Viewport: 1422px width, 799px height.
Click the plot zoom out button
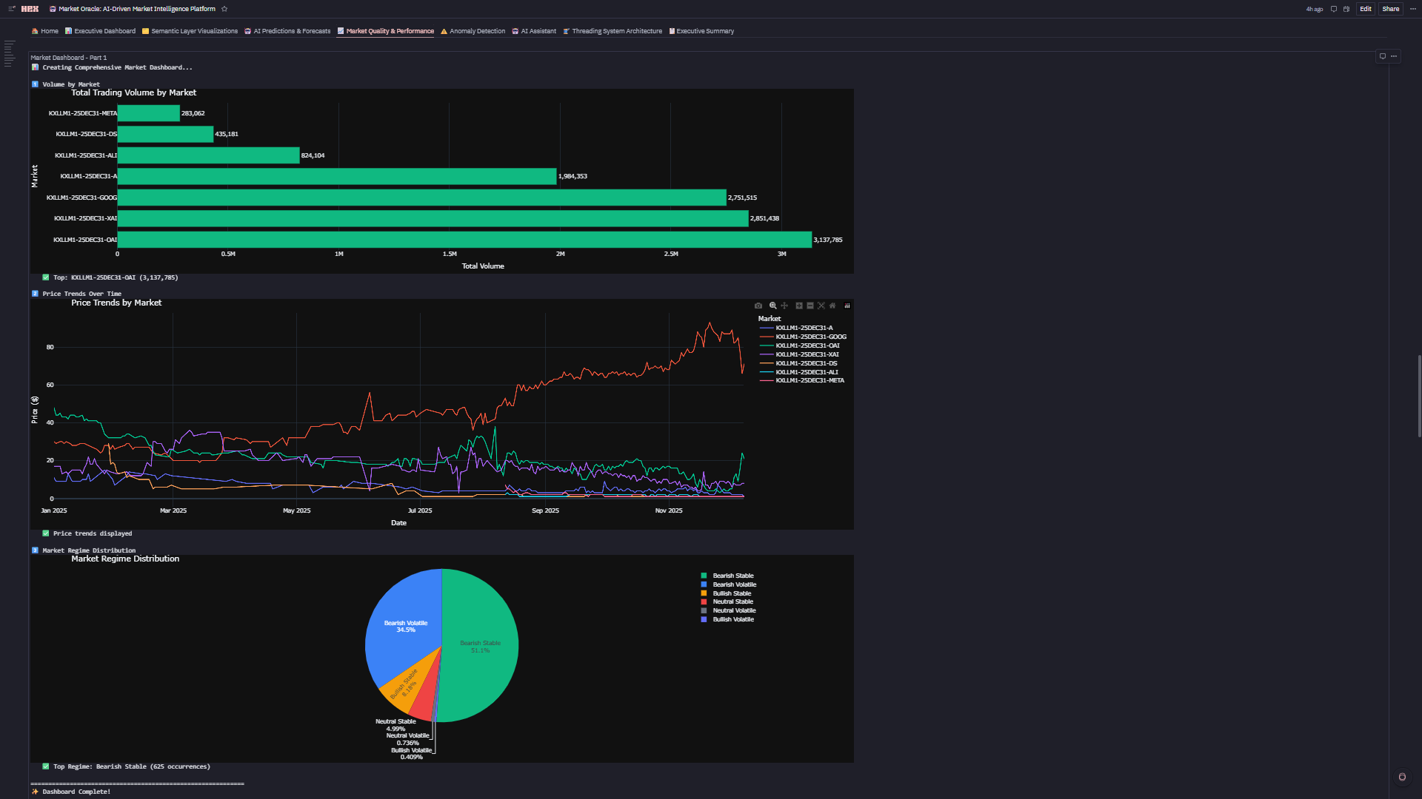click(x=810, y=306)
